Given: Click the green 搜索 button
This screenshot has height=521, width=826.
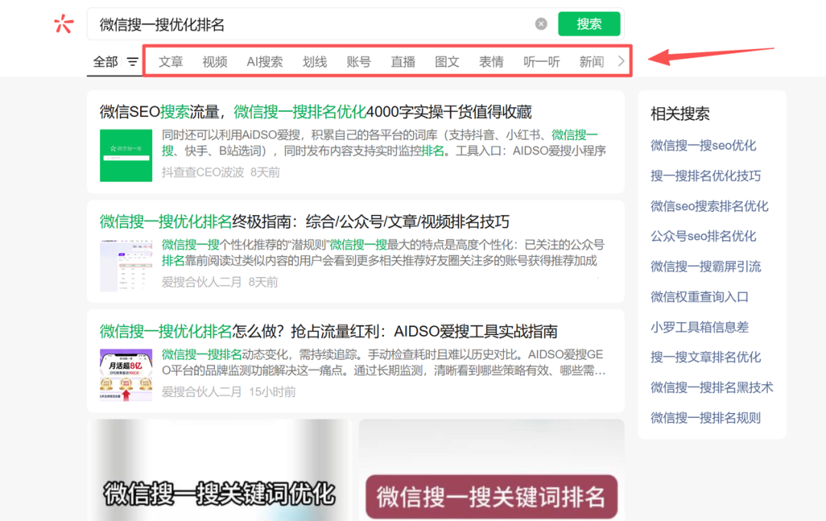Looking at the screenshot, I should (589, 24).
